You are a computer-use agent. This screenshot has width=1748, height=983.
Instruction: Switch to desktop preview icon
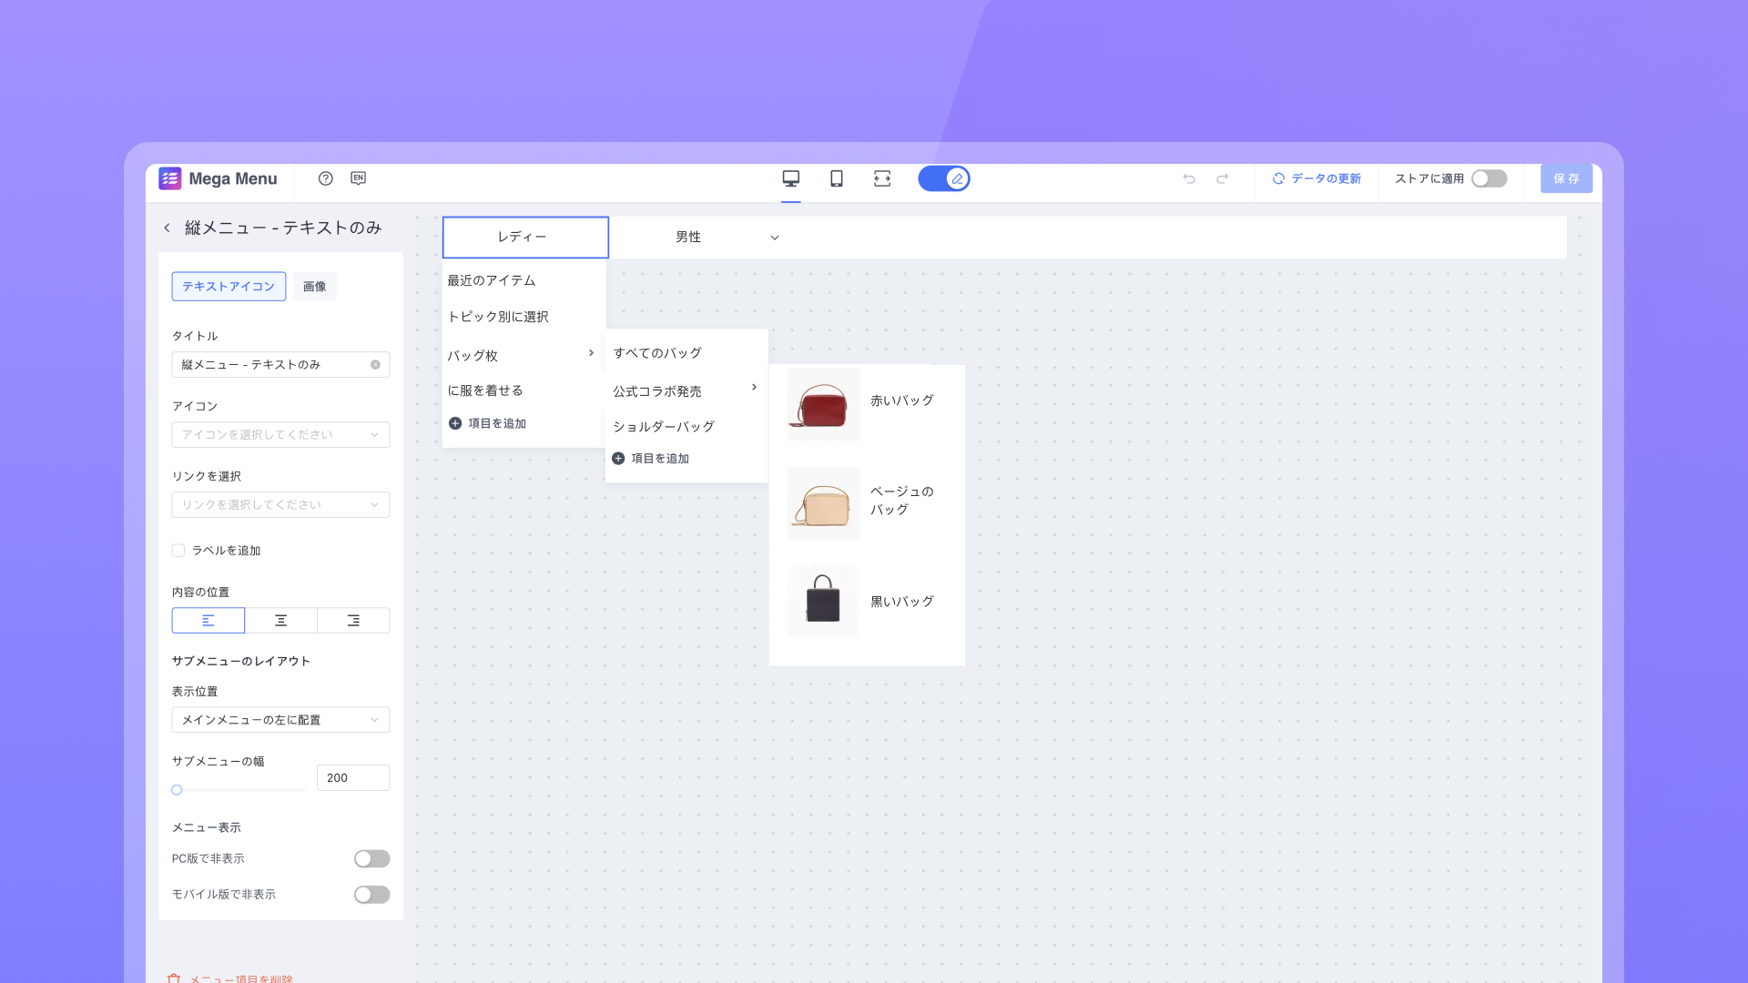pos(791,178)
